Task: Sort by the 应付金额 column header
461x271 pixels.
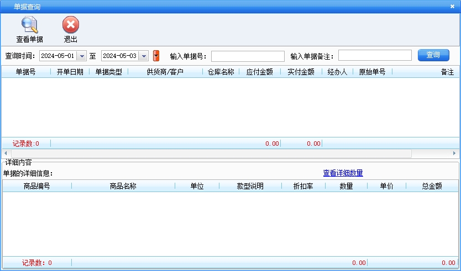Action: tap(259, 72)
